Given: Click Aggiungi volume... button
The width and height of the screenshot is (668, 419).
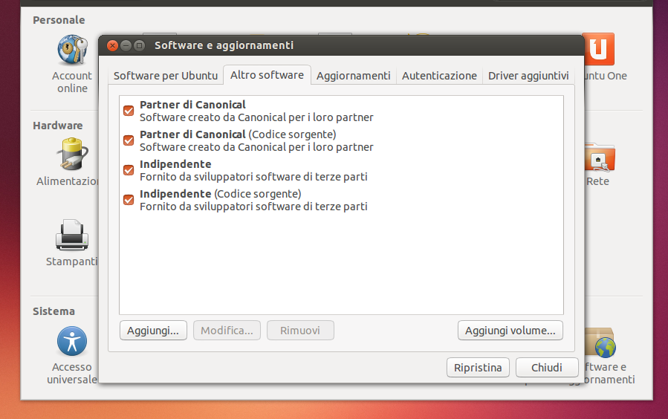Looking at the screenshot, I should pos(510,331).
